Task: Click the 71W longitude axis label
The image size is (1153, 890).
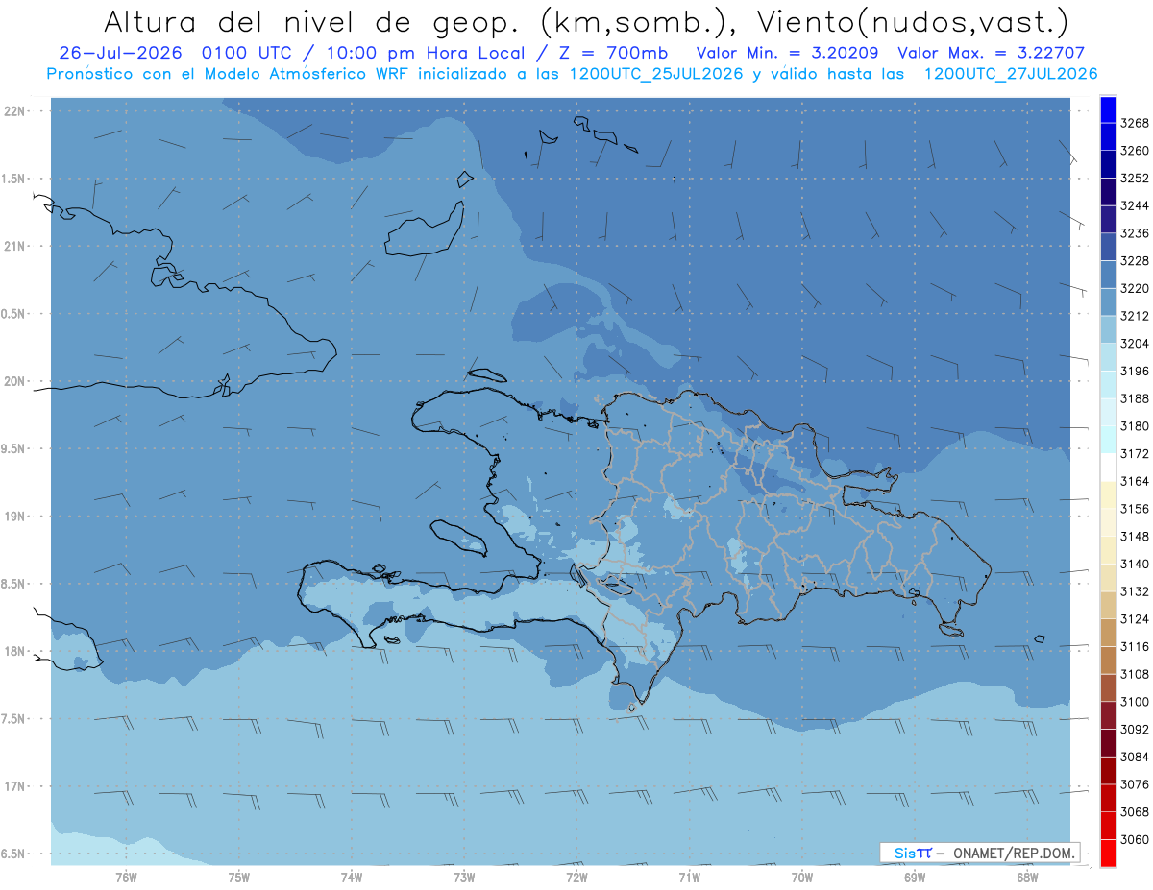Action: tap(689, 878)
